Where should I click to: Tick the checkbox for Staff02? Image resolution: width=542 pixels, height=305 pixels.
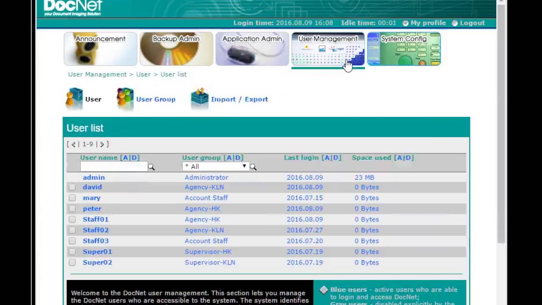[72, 230]
